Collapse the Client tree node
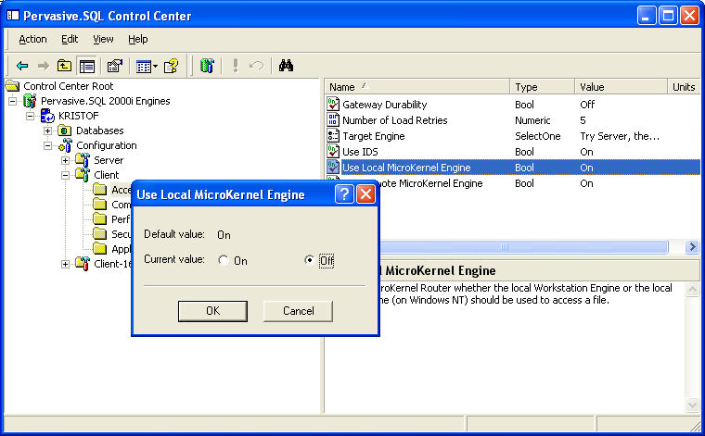705x436 pixels. coord(65,175)
